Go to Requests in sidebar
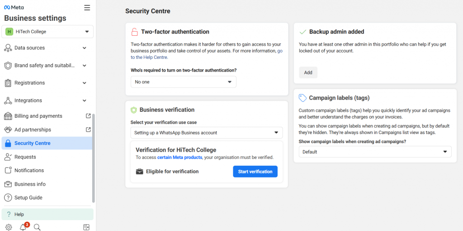Viewport: 463px width, 231px height. tap(47, 157)
